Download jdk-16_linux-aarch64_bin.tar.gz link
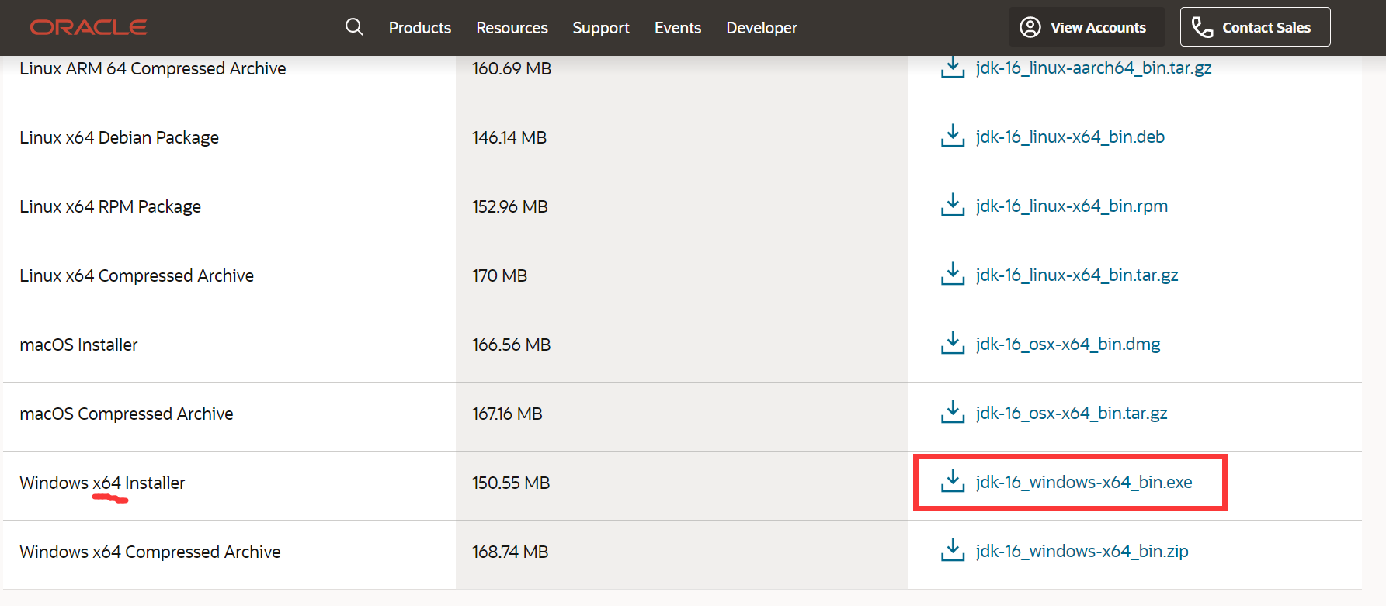Screen dimensions: 1386x606 pos(1093,68)
